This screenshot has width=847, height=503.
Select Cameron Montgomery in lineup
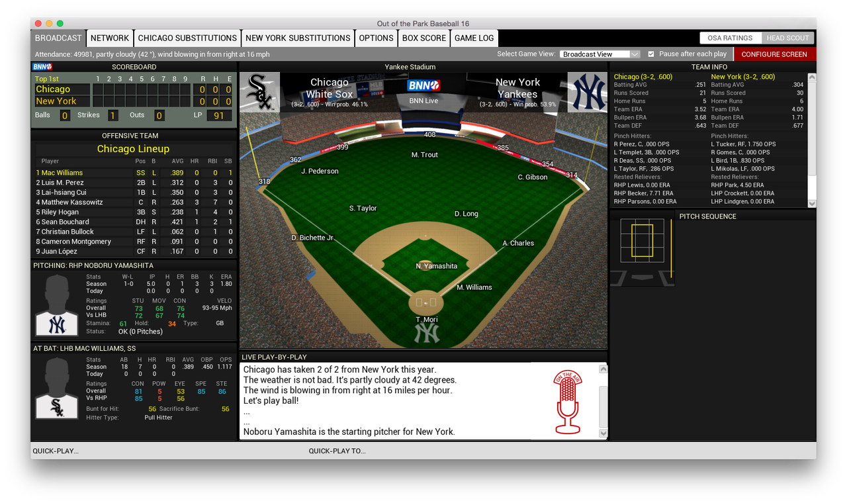pos(134,242)
